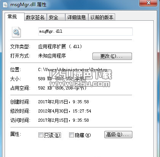Click the location path C:\Users\Administrator\Desktop
Image resolution: width=160 pixels, height=157 pixels.
click(73, 69)
